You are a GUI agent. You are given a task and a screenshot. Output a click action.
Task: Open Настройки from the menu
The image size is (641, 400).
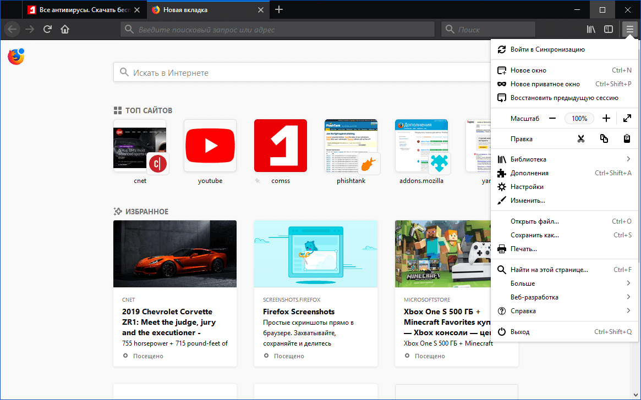[x=529, y=186]
